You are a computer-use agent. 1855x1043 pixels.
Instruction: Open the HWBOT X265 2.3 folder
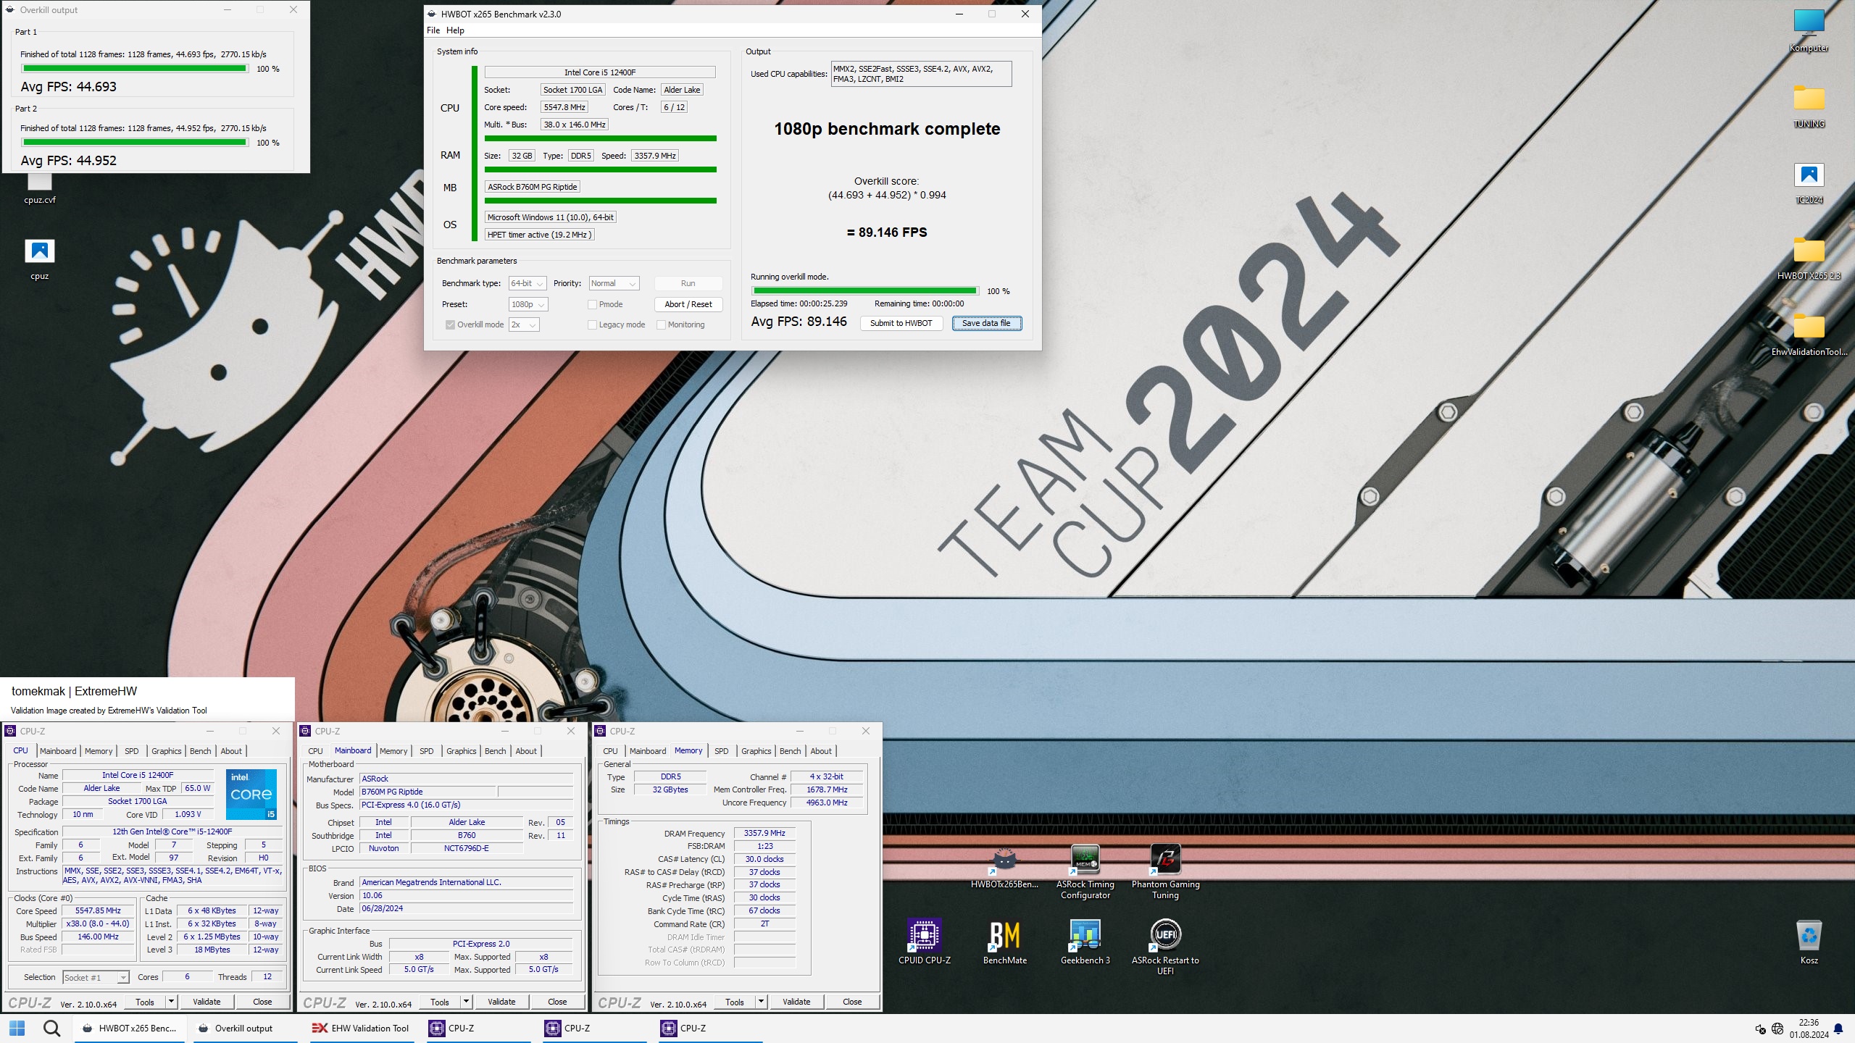click(x=1809, y=259)
